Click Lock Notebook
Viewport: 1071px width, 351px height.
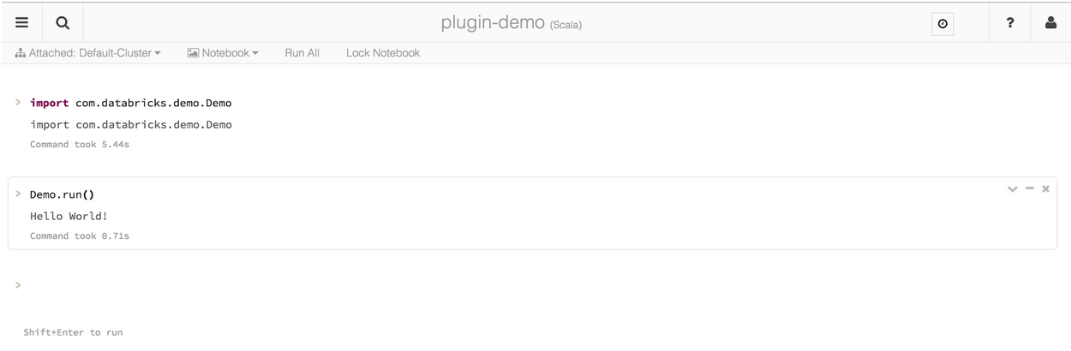(x=383, y=53)
